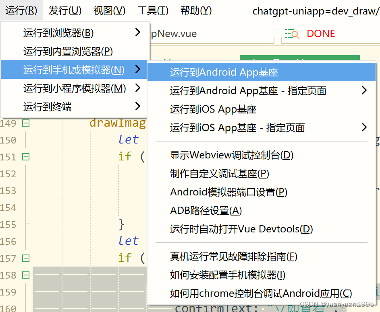
Task: Open 如何用chrome控制台调试Android应用(C)
Action: coord(262,294)
